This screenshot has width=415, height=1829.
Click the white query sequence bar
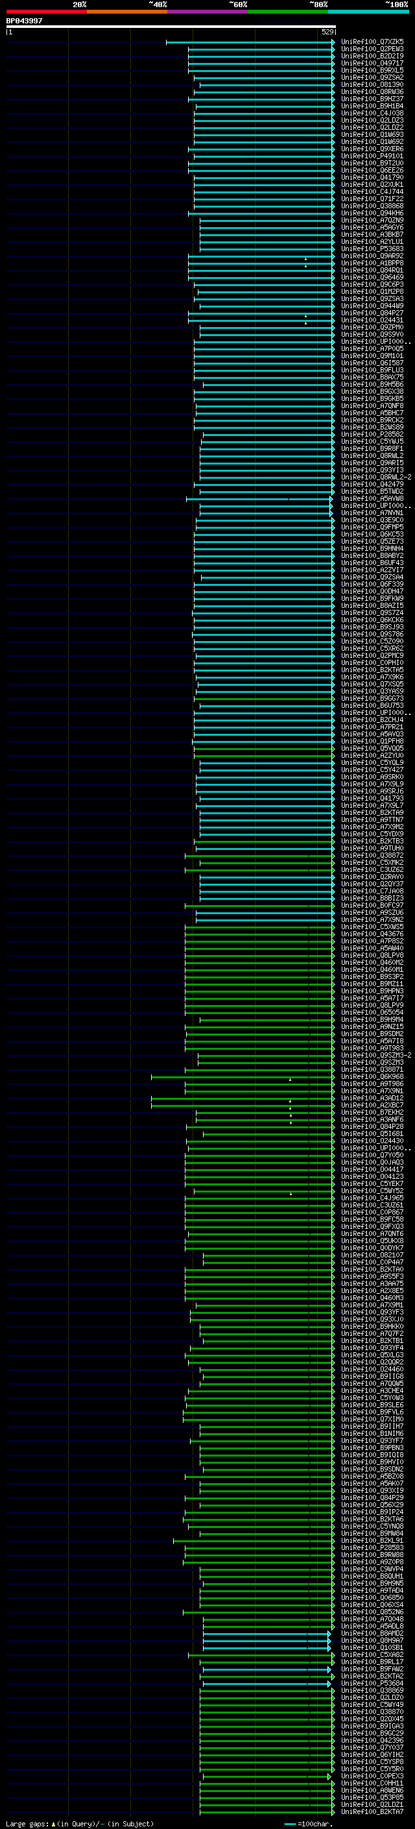[x=171, y=26]
